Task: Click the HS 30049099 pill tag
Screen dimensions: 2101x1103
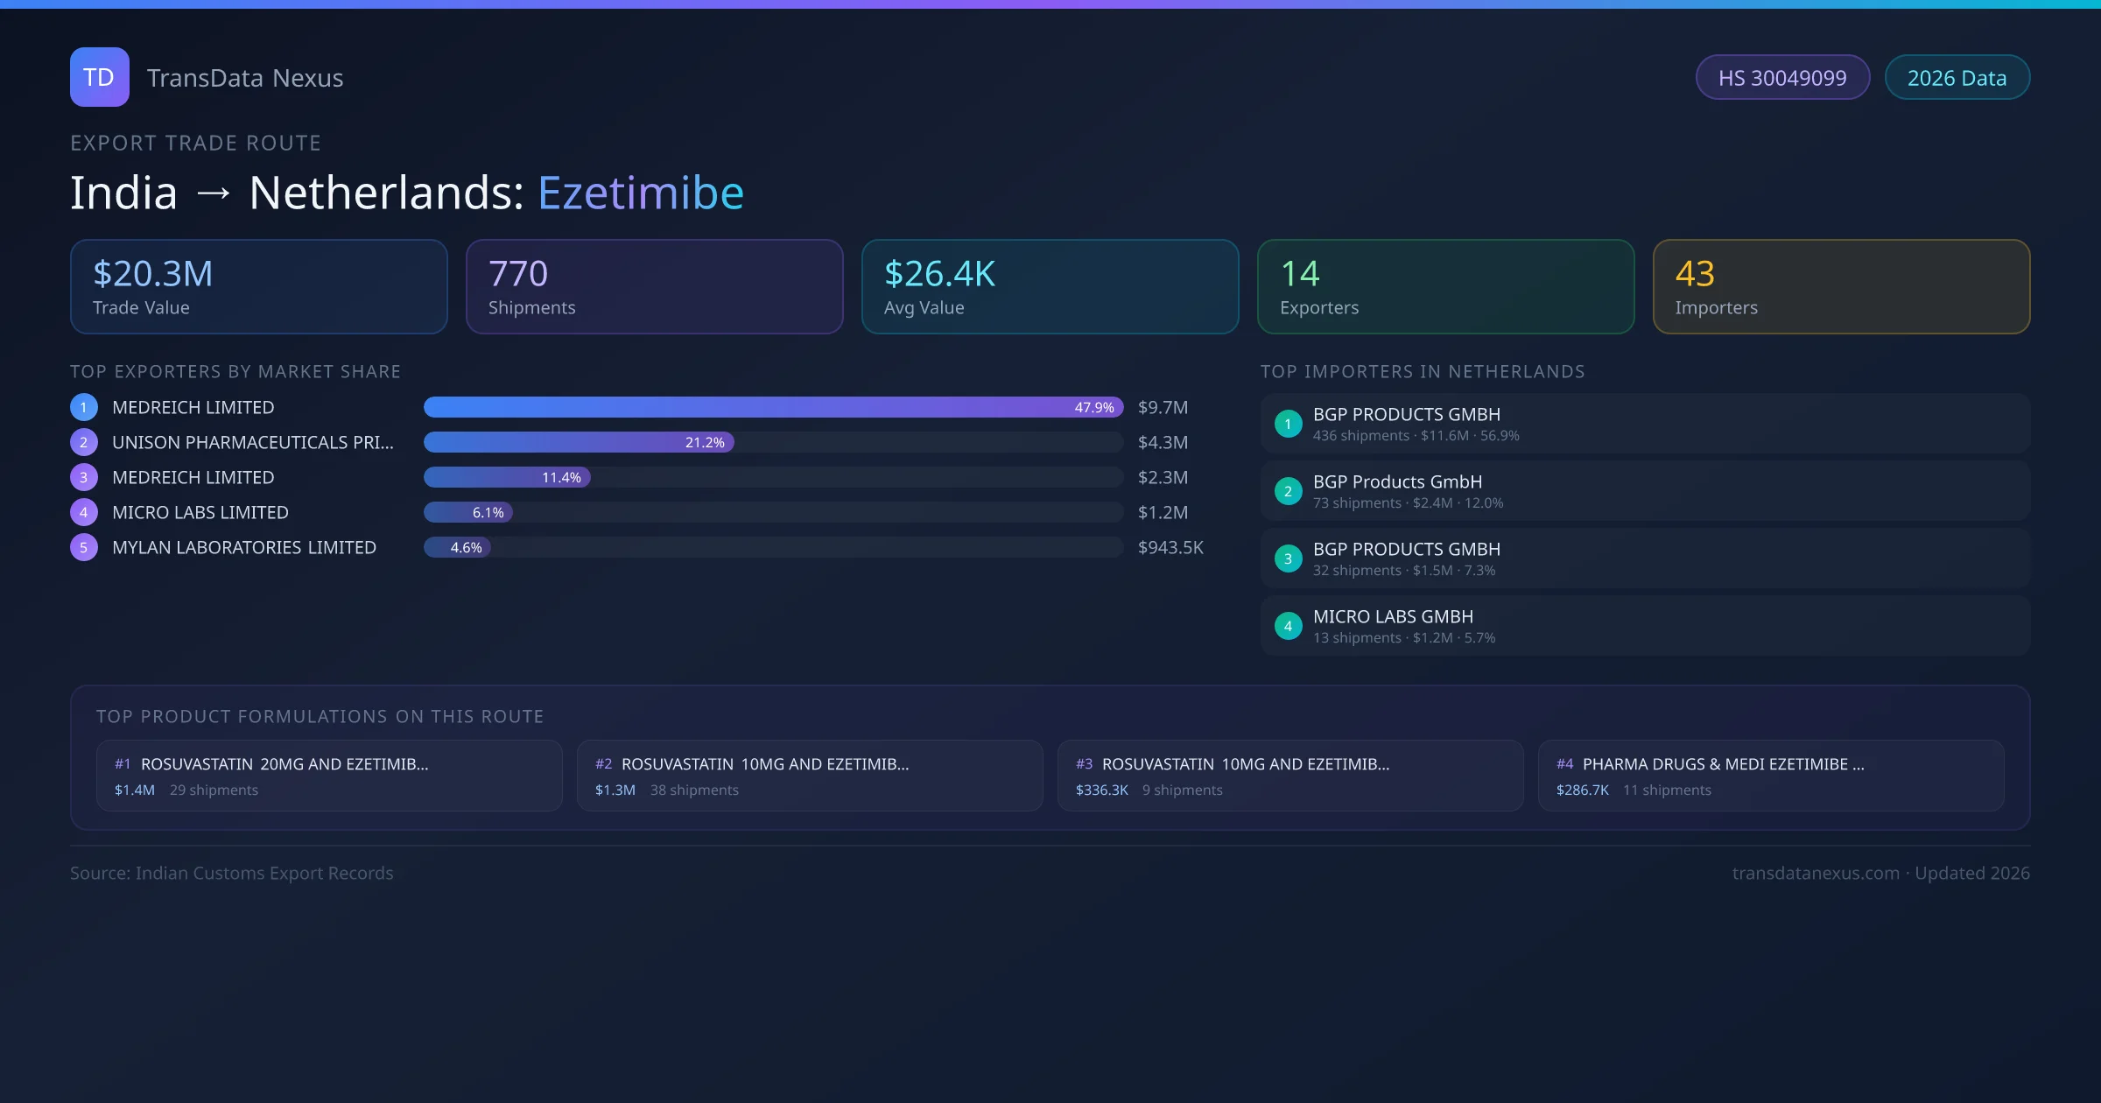Action: tap(1781, 78)
